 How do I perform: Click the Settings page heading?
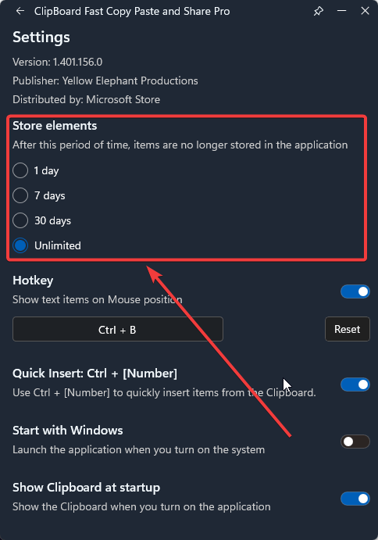[x=41, y=38]
